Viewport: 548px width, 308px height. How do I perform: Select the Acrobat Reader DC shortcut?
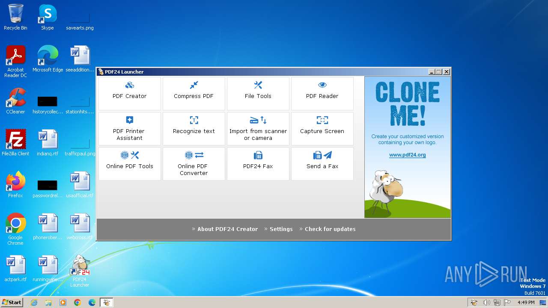(15, 62)
